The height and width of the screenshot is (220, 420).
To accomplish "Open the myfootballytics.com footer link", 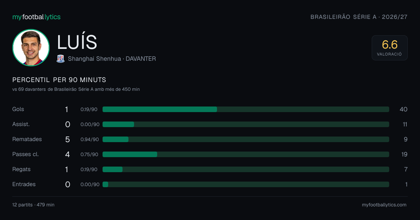I will point(384,205).
